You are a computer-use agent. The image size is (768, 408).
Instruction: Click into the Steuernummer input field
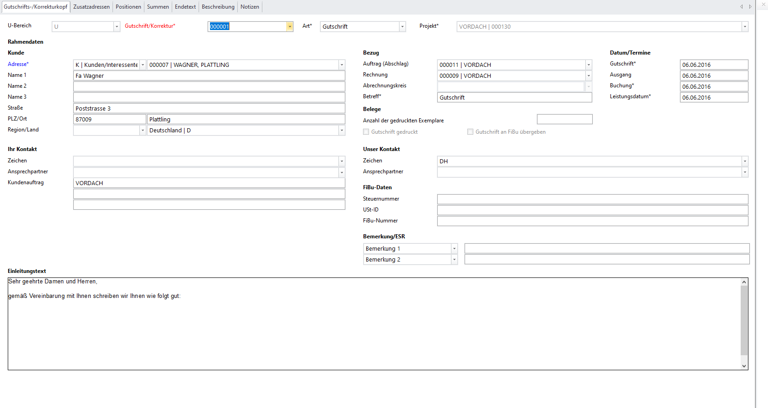[592, 199]
